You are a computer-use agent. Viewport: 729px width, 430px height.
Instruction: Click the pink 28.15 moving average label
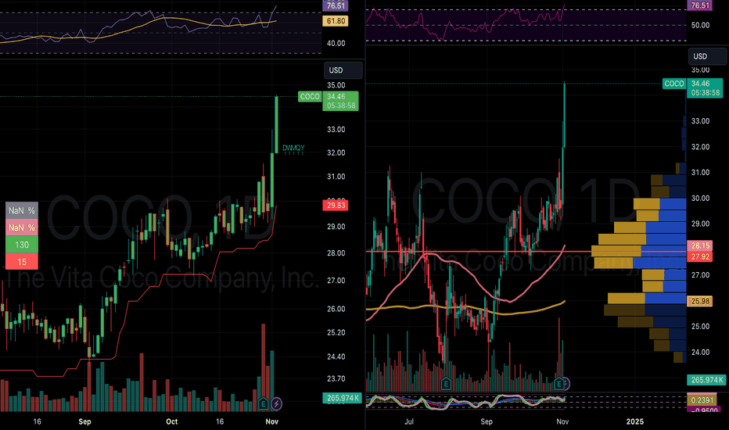pos(700,245)
